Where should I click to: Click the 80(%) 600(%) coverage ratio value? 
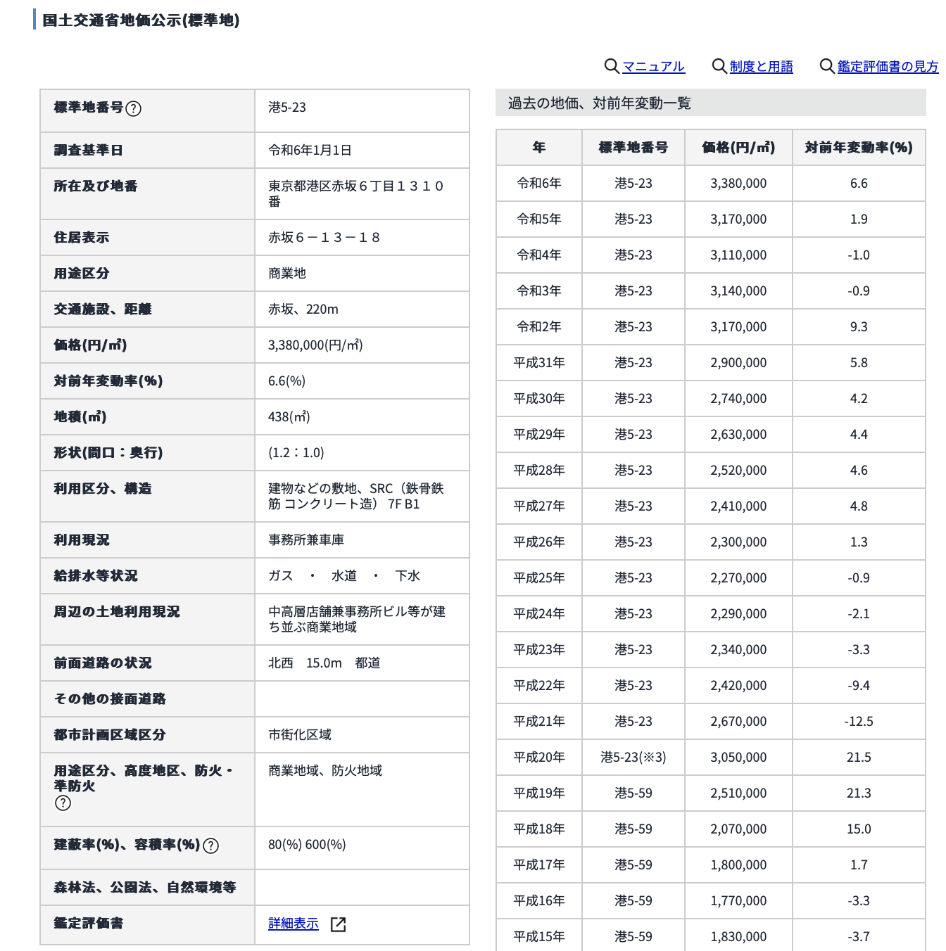click(307, 845)
